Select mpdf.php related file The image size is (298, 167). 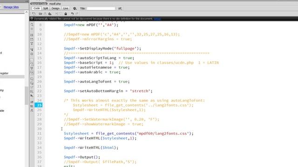coord(55,4)
